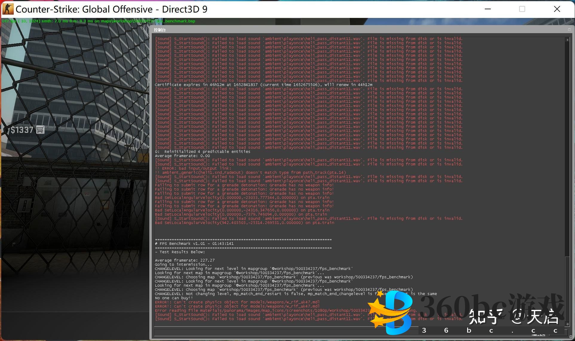Close the Counter-Strike game window

pyautogui.click(x=557, y=9)
